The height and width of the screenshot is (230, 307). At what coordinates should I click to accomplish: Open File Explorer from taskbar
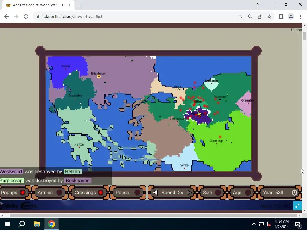(x=37, y=224)
